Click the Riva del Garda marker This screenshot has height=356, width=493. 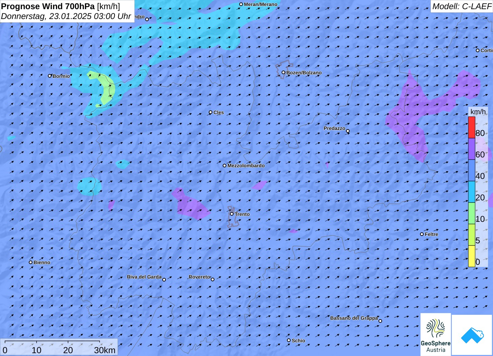(164, 280)
